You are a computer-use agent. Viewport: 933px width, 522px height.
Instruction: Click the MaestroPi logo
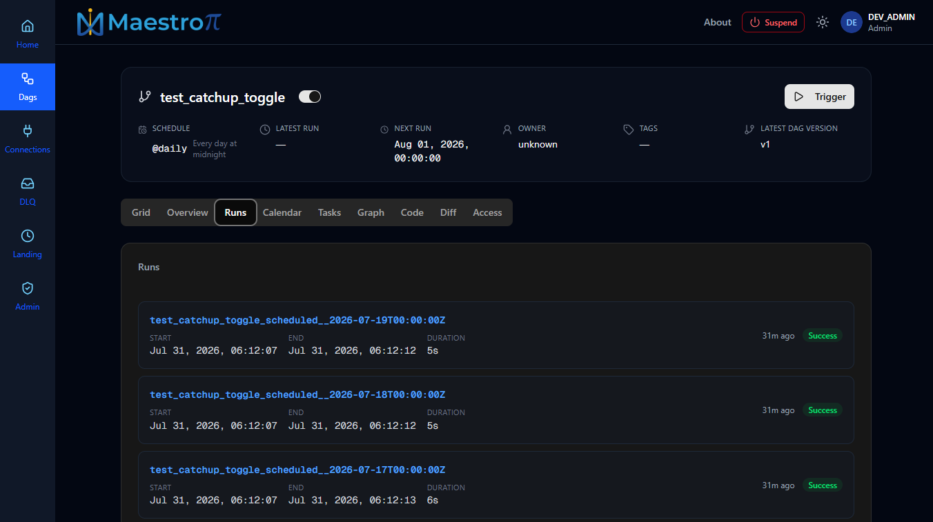(149, 22)
